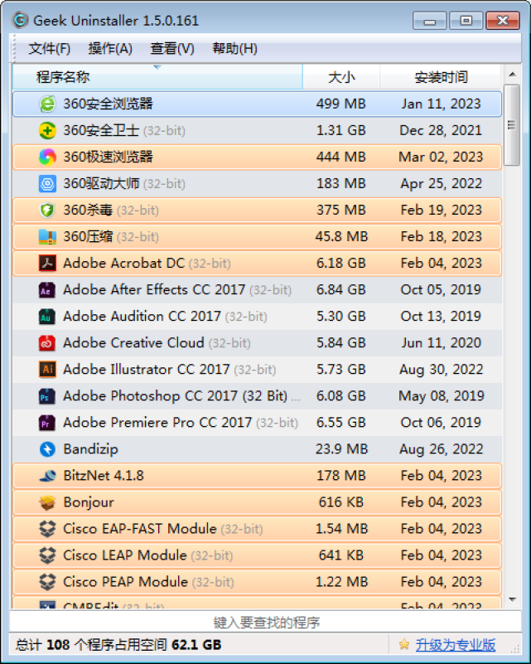
Task: Select Cisco EAP-FAST Module name text
Action: click(x=140, y=529)
